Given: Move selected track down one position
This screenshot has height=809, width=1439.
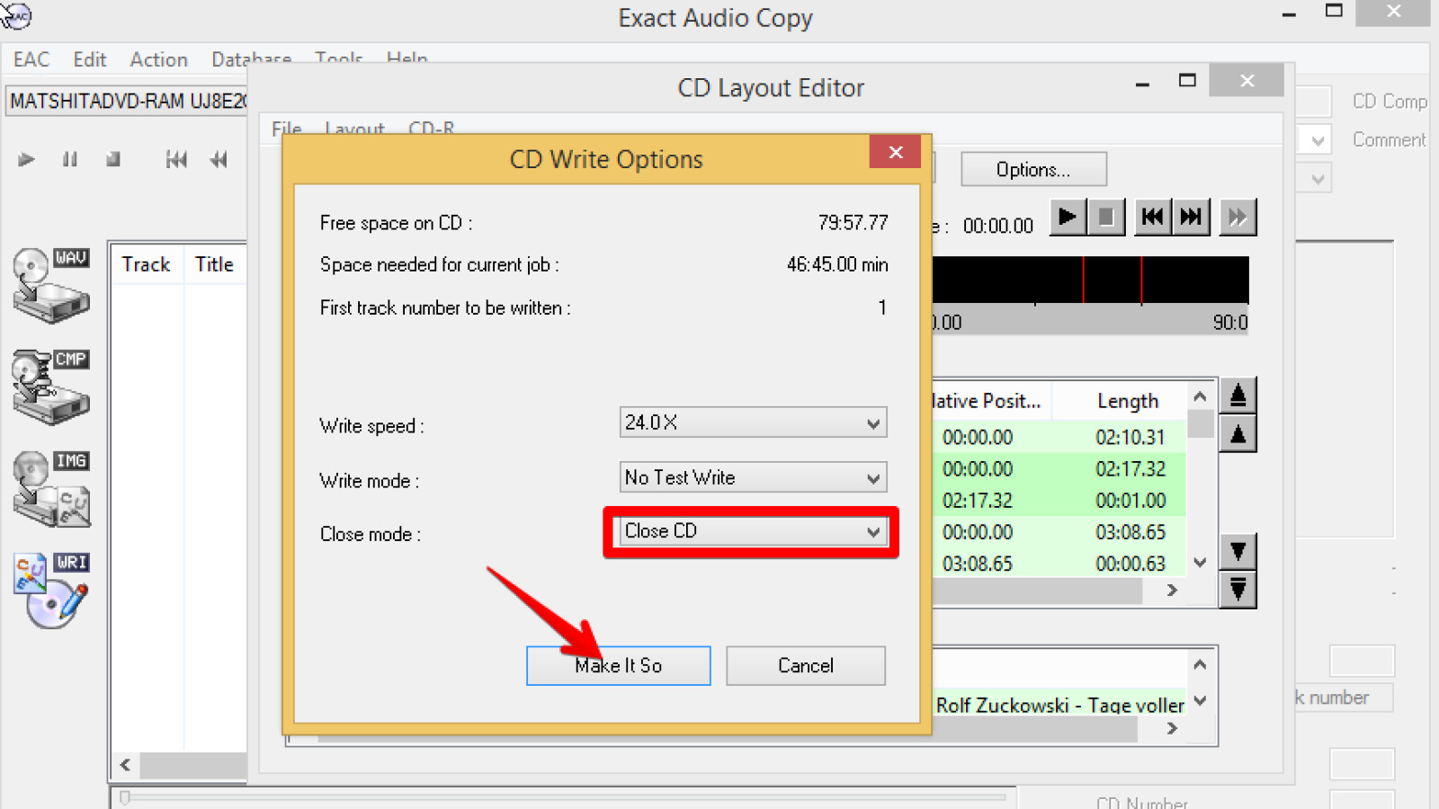Looking at the screenshot, I should point(1238,551).
